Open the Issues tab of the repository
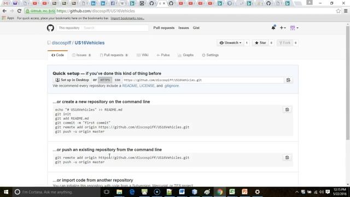Image resolution: width=350 pixels, height=197 pixels. click(x=81, y=55)
